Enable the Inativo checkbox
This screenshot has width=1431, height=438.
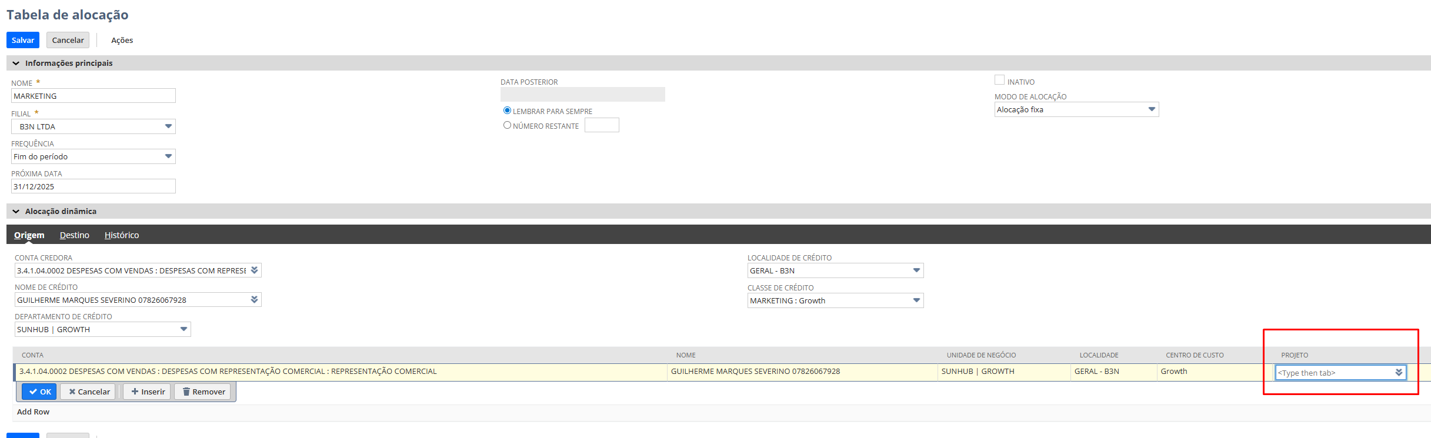(999, 81)
